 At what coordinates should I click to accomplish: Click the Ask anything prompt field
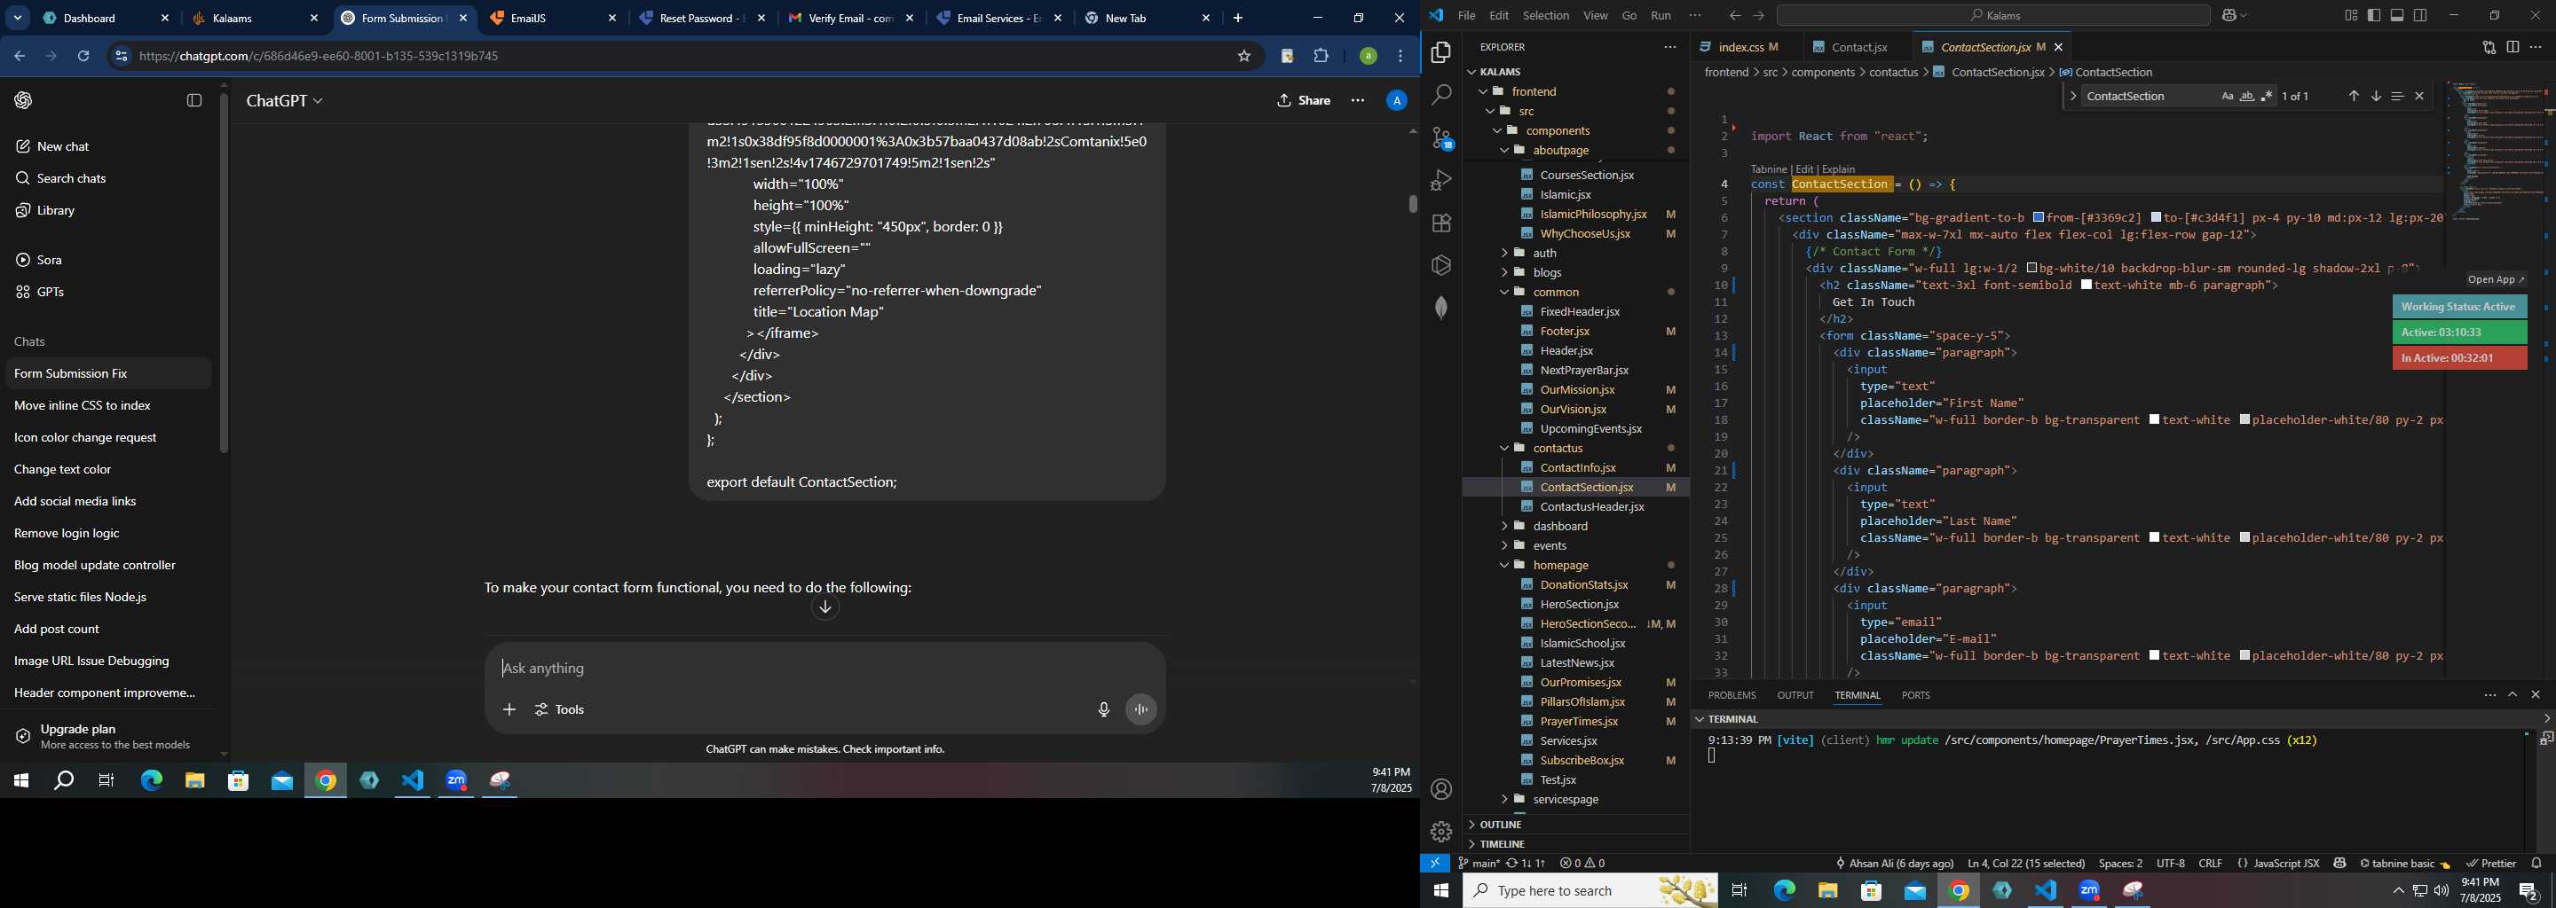(x=824, y=669)
